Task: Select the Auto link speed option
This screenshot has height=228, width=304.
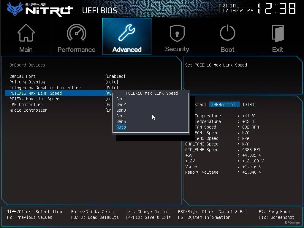Action: pos(121,127)
